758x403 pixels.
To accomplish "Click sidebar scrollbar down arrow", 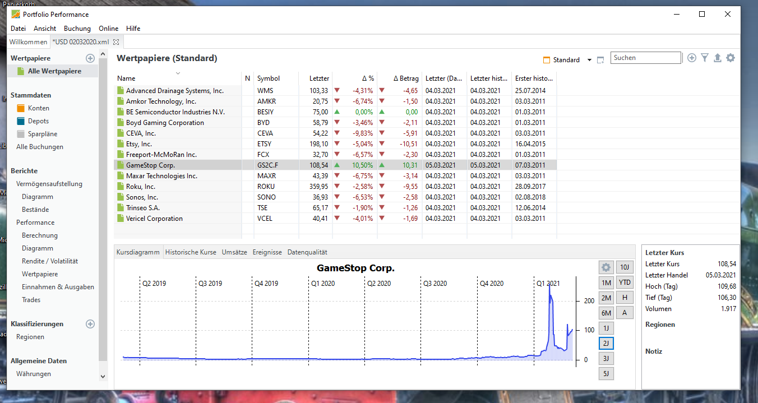I will click(x=103, y=377).
